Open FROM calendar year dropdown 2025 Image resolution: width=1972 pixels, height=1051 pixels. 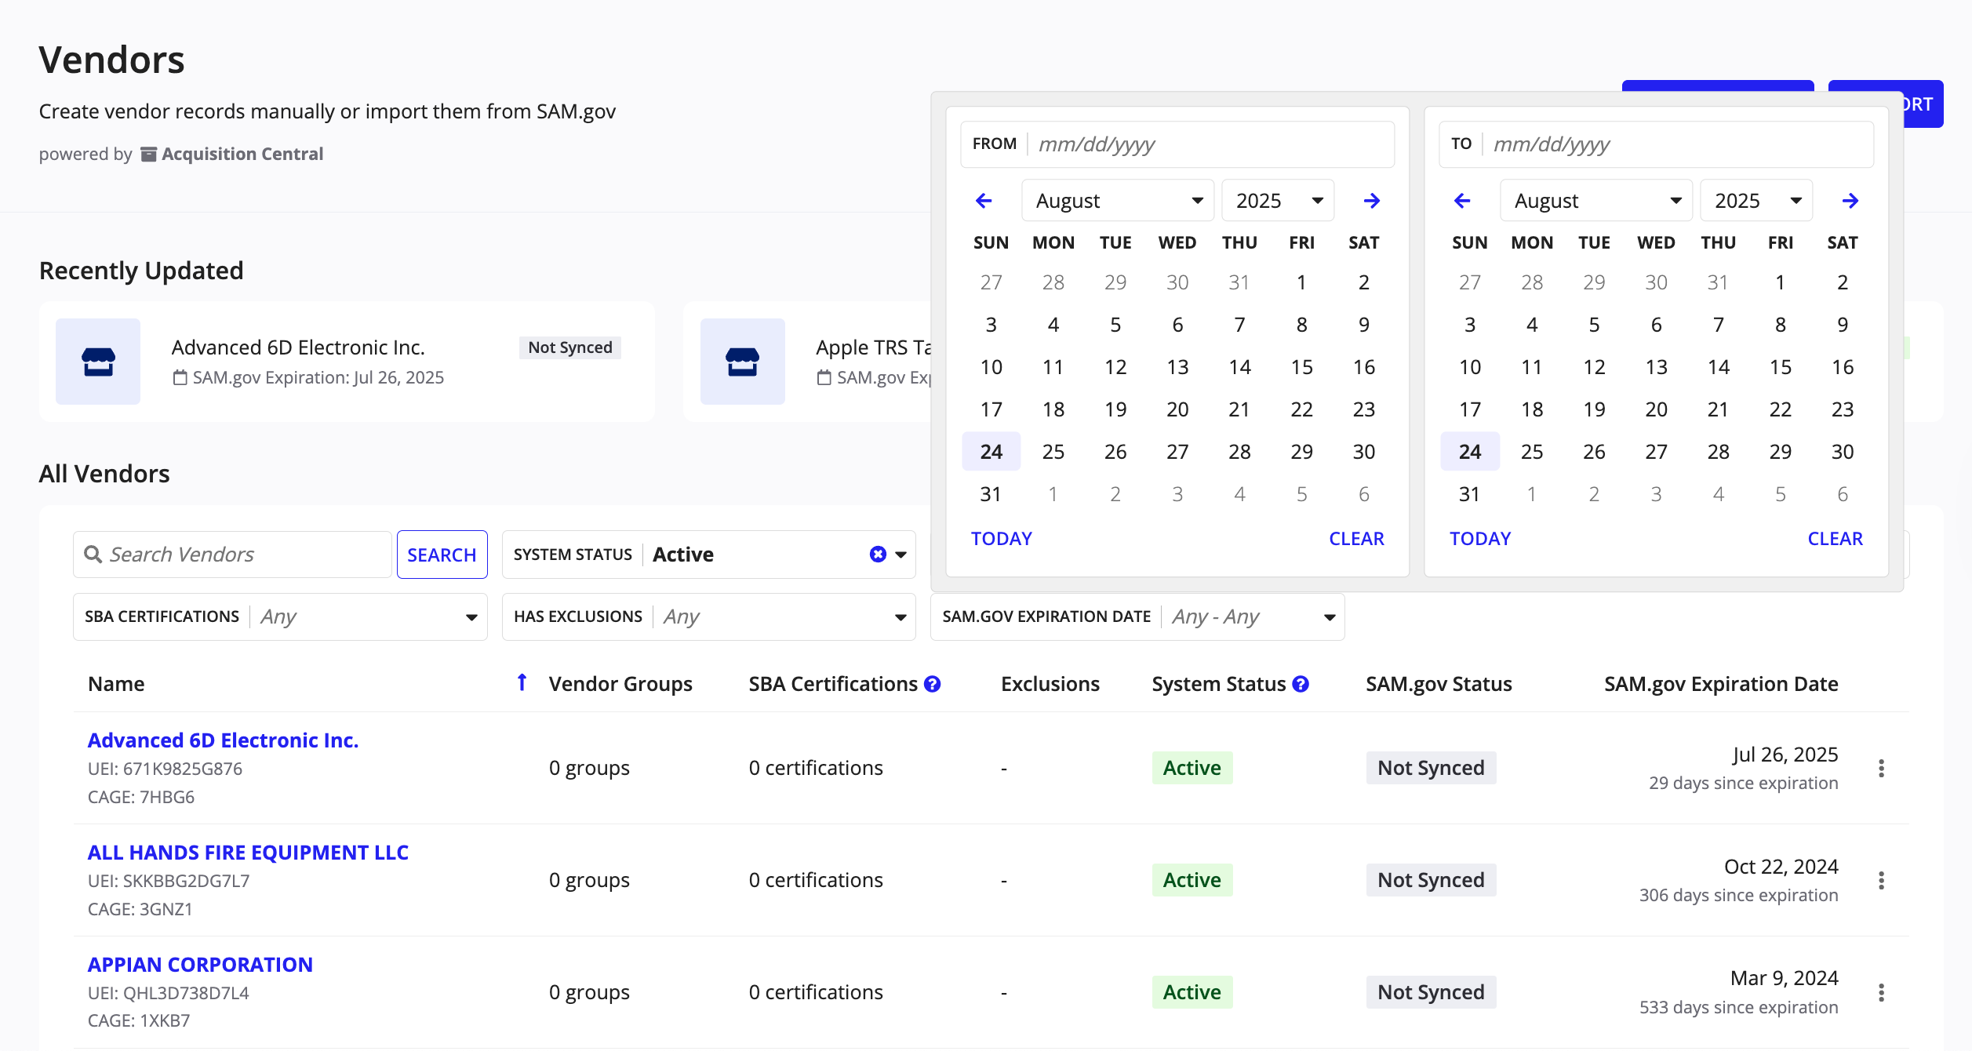pos(1278,201)
